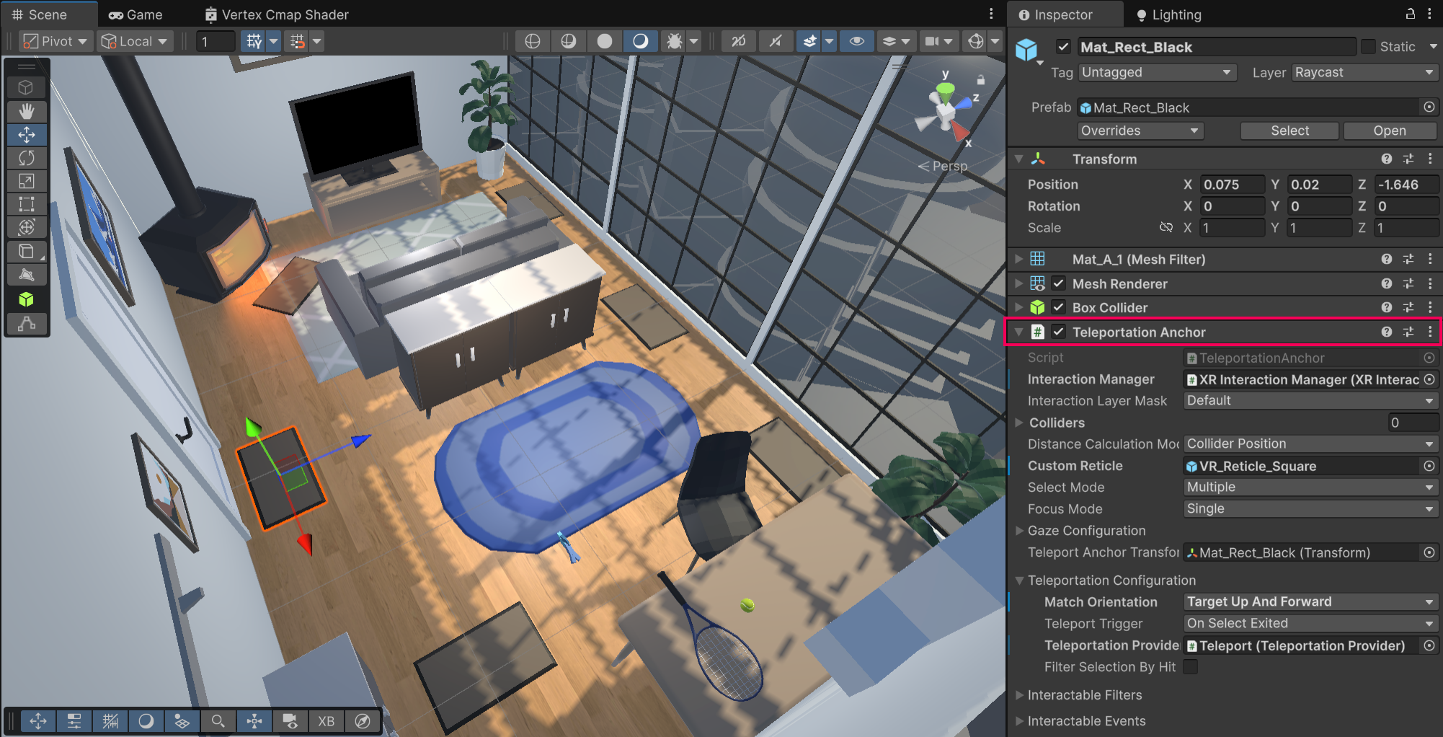Select the Rotate tool in scene toolbar
The image size is (1443, 737).
pyautogui.click(x=27, y=158)
